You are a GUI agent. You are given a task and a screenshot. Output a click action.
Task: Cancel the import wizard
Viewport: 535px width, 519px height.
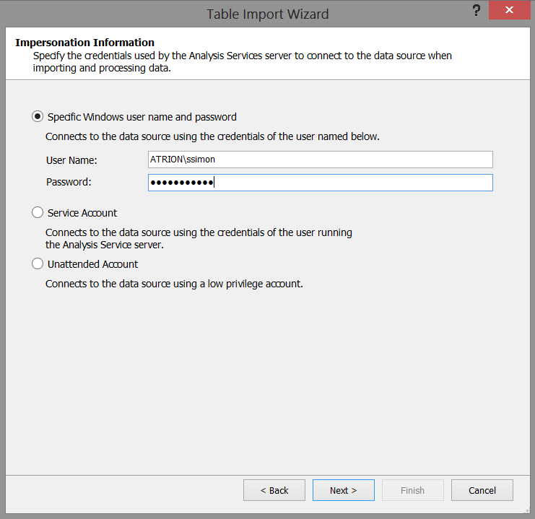coord(482,490)
